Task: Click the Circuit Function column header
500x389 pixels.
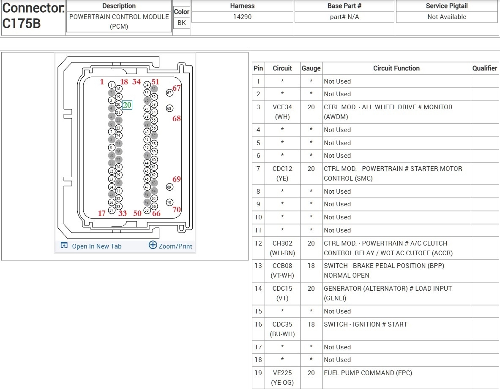Action: tap(396, 68)
